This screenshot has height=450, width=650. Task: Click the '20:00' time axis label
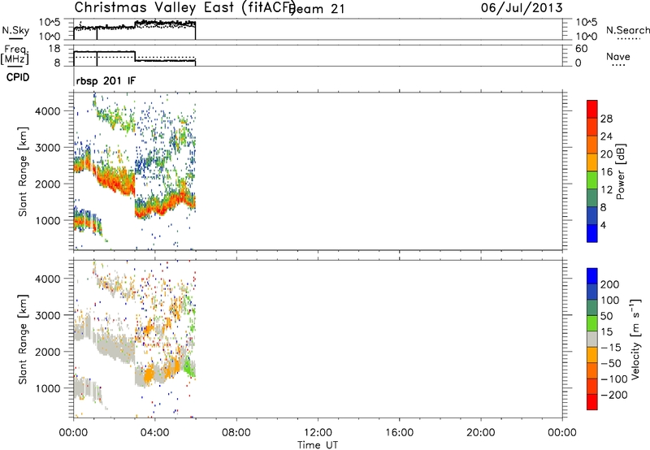click(x=480, y=433)
